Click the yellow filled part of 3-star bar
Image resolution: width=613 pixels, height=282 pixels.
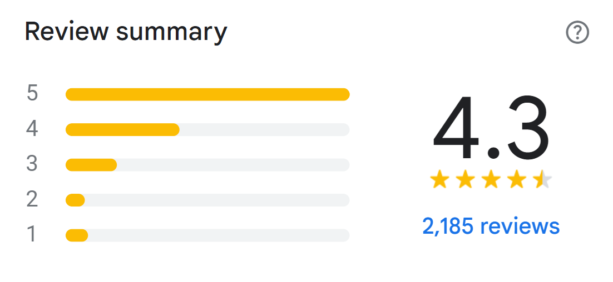pyautogui.click(x=91, y=165)
